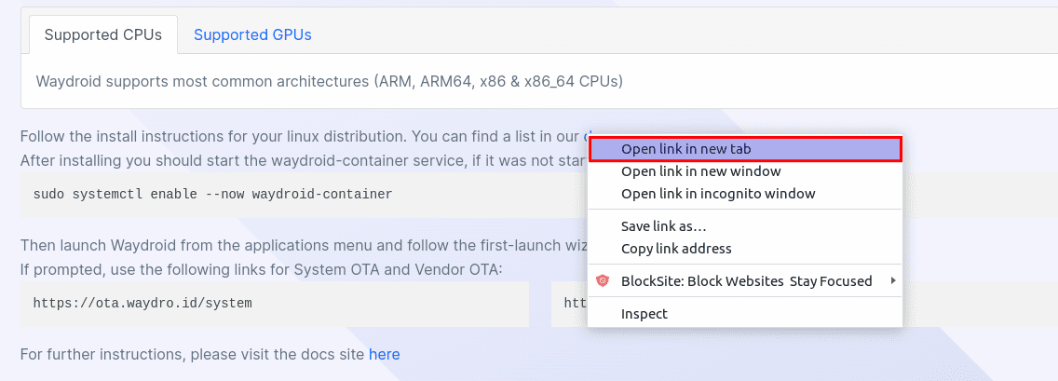Viewport: 1058px width, 381px height.
Task: Expand the BlockSite submenu arrow
Action: click(893, 280)
